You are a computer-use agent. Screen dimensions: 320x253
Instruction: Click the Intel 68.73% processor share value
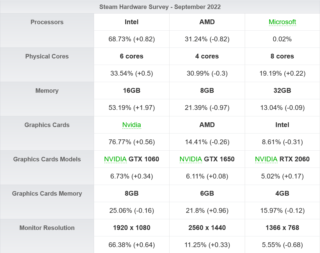point(132,39)
